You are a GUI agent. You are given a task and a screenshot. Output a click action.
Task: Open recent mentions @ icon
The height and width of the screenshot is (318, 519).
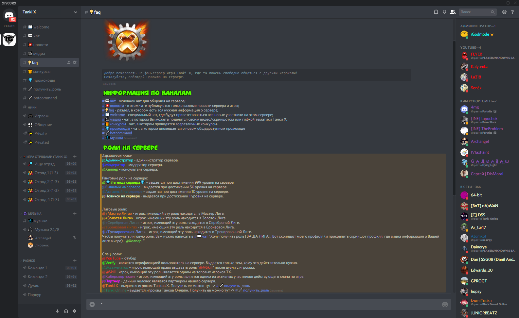504,12
